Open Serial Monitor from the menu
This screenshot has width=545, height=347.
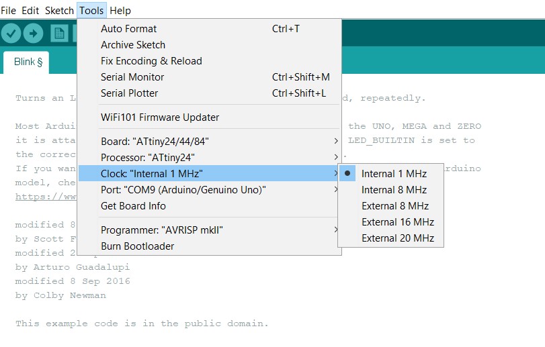coord(132,77)
